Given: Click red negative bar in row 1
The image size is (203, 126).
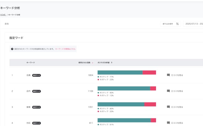Looking at the screenshot, I should pos(149,72).
